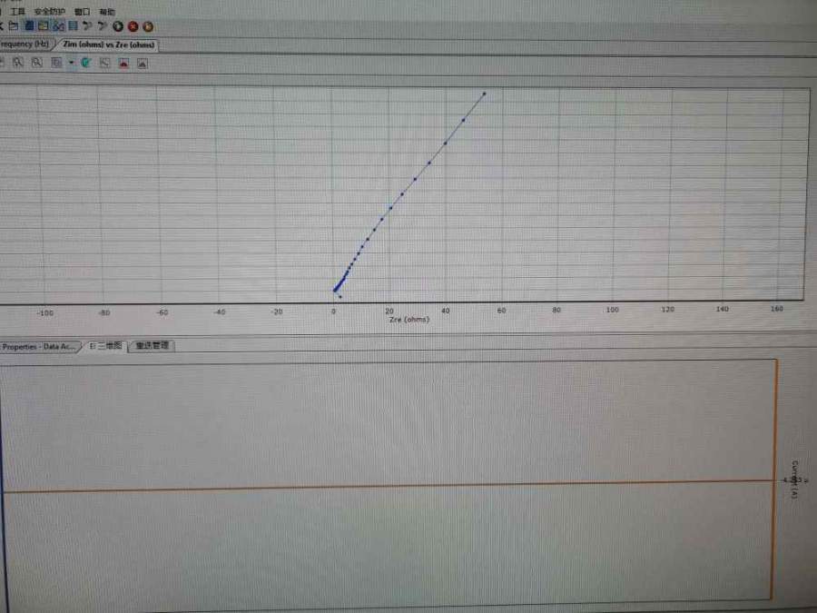Click the arrow icon beside the green run button
817x613 pixels.
point(102,25)
